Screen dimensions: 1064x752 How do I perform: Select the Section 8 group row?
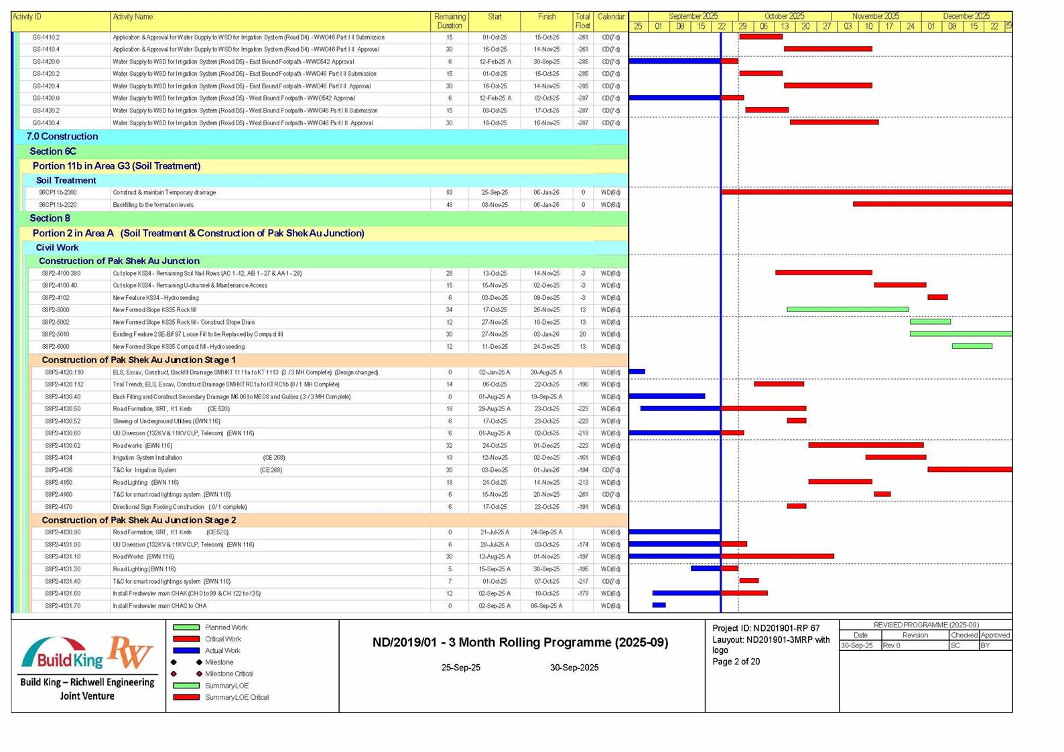tap(50, 218)
